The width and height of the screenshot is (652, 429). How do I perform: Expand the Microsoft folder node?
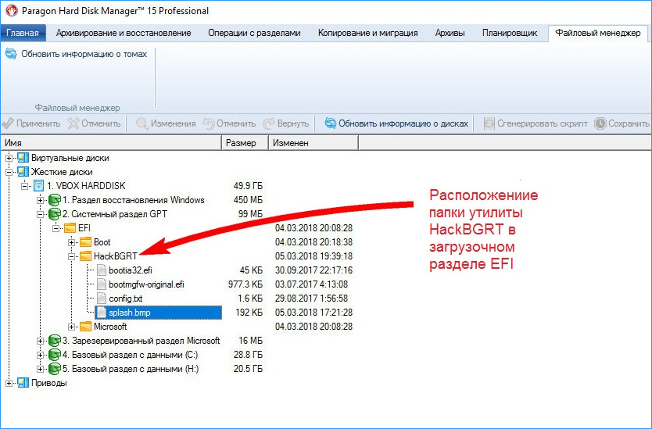coord(71,327)
